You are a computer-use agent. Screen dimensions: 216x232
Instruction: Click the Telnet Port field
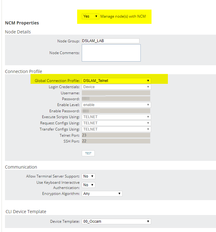[x=116, y=135]
